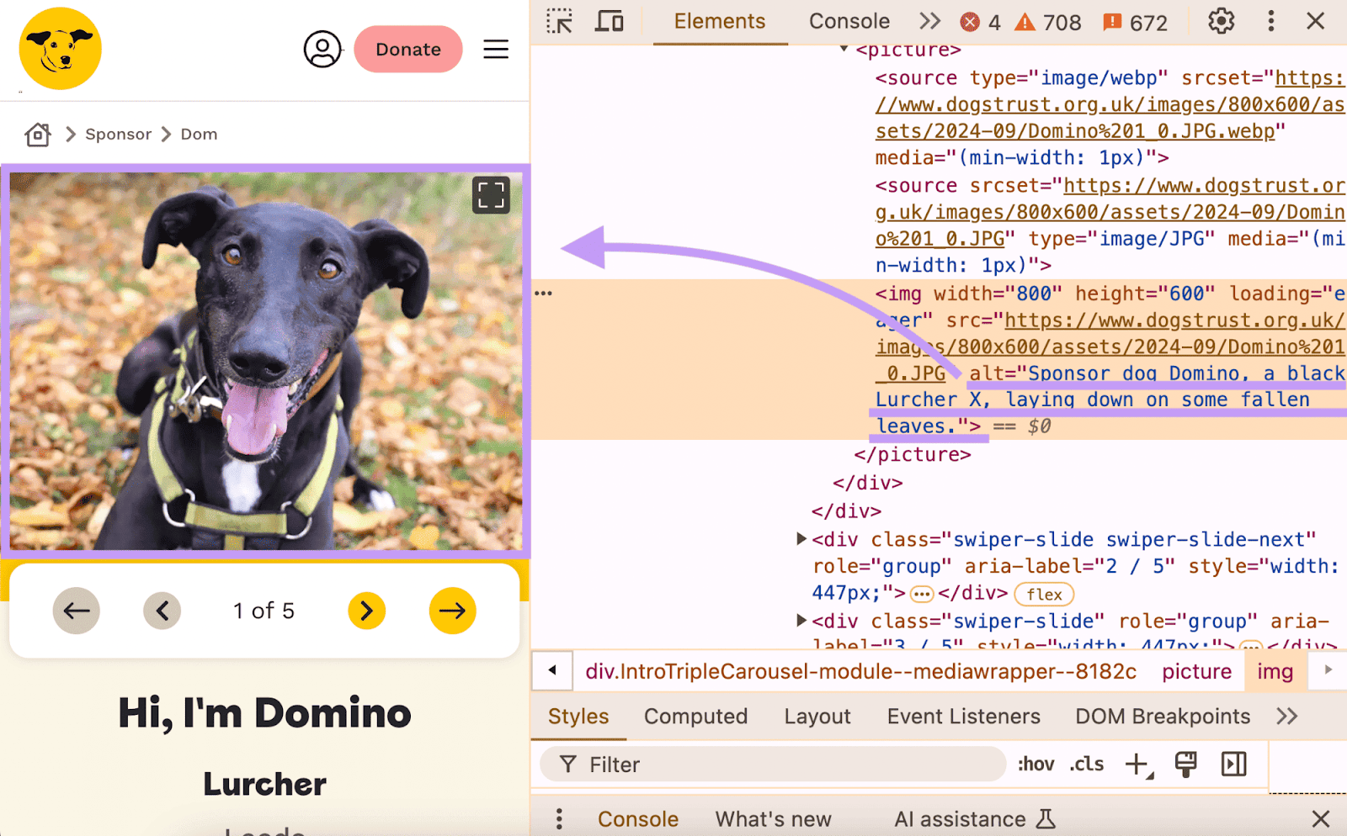Open DevTools settings gear

[x=1220, y=21]
